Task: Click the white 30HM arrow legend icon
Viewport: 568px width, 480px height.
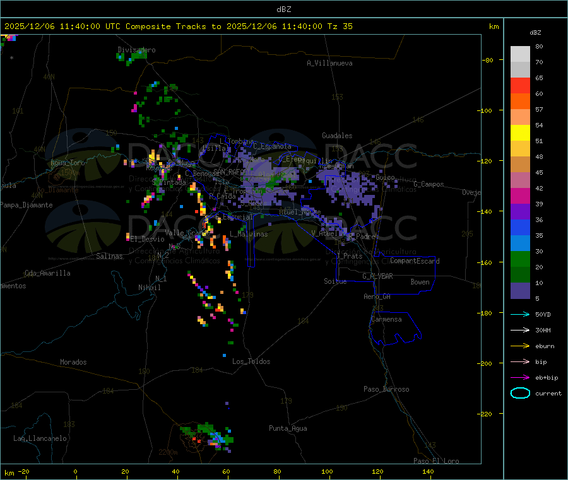Action: coord(520,330)
